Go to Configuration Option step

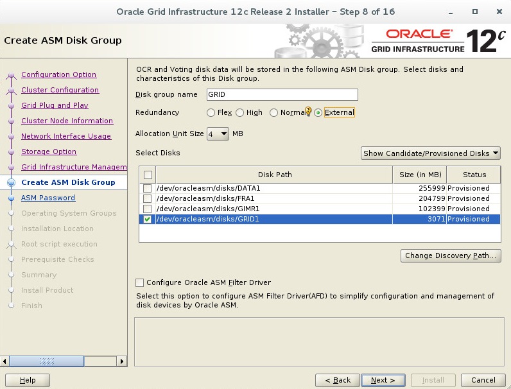[58, 74]
